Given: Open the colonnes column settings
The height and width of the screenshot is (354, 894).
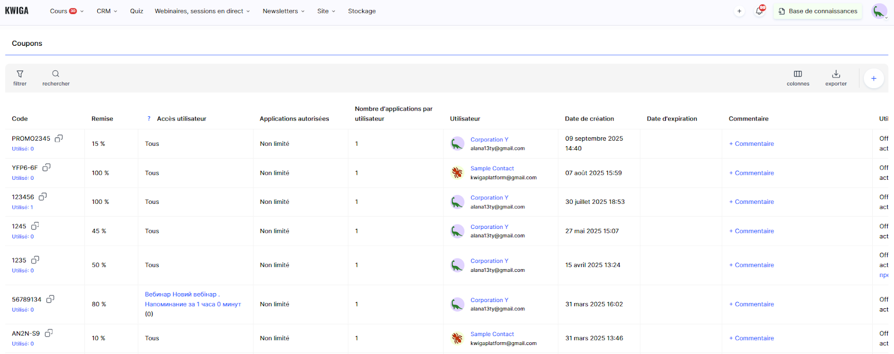Looking at the screenshot, I should pos(797,78).
